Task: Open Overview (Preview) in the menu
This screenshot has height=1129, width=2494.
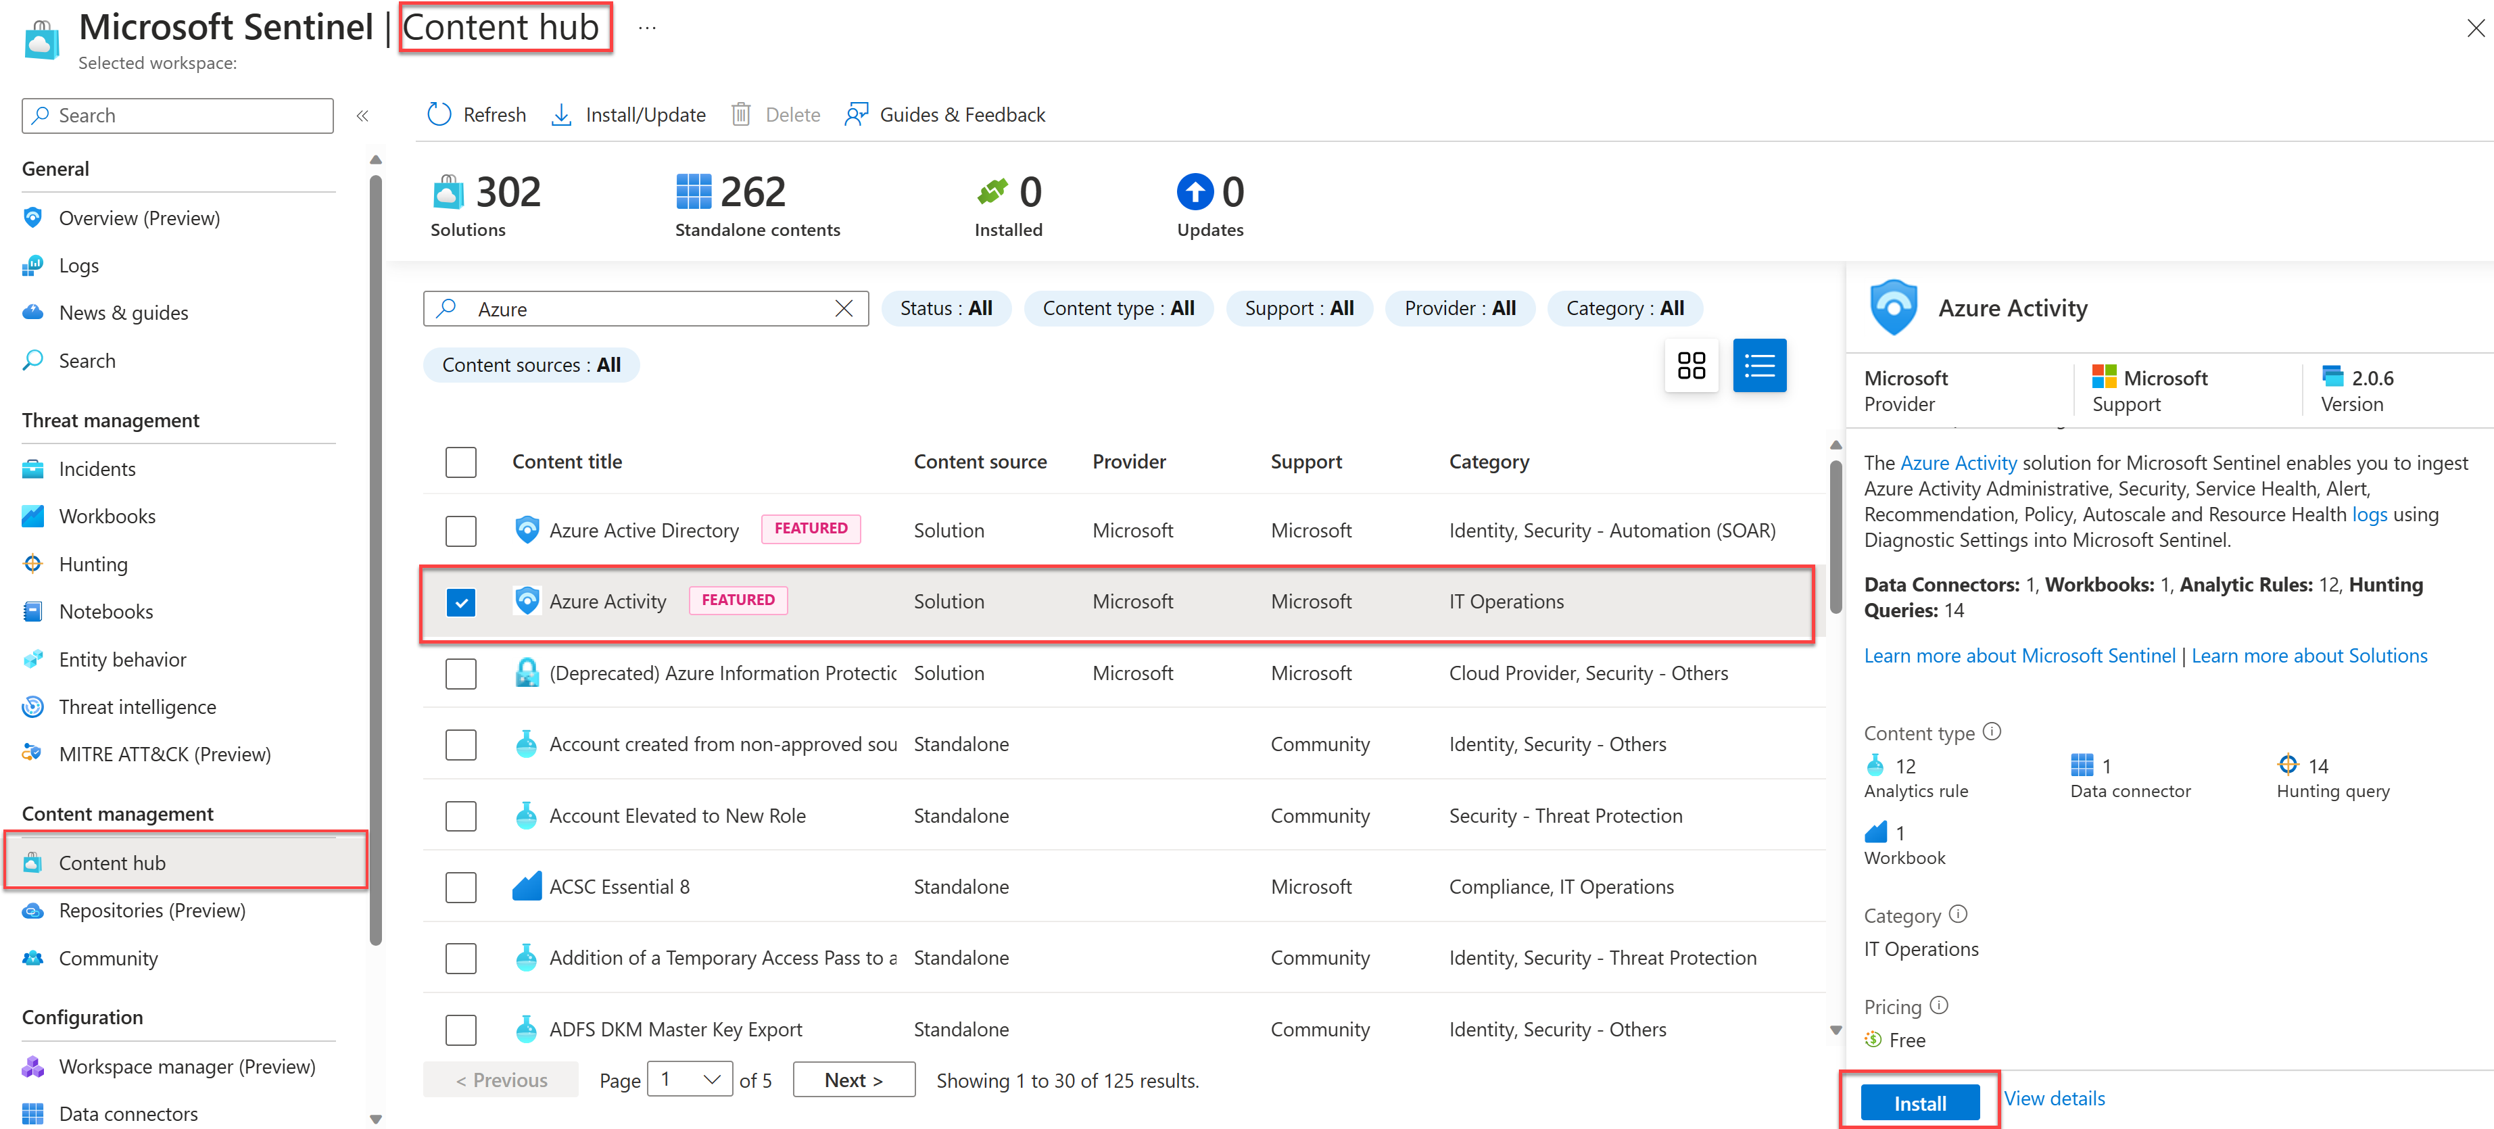Action: click(x=139, y=218)
